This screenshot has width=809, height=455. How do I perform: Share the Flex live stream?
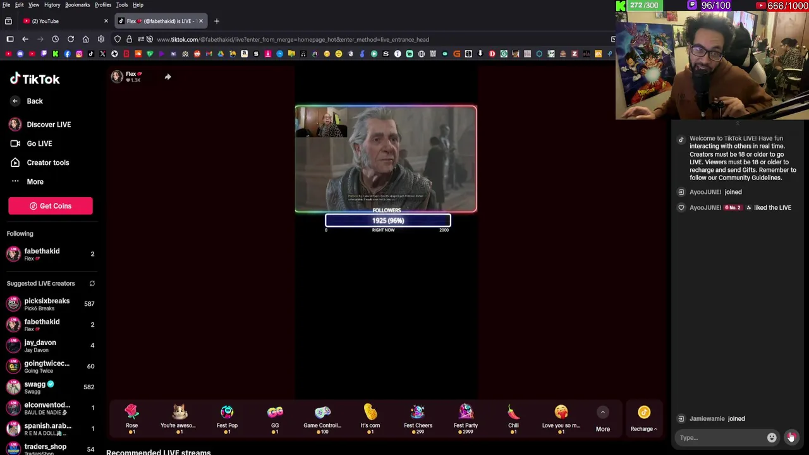pos(167,77)
